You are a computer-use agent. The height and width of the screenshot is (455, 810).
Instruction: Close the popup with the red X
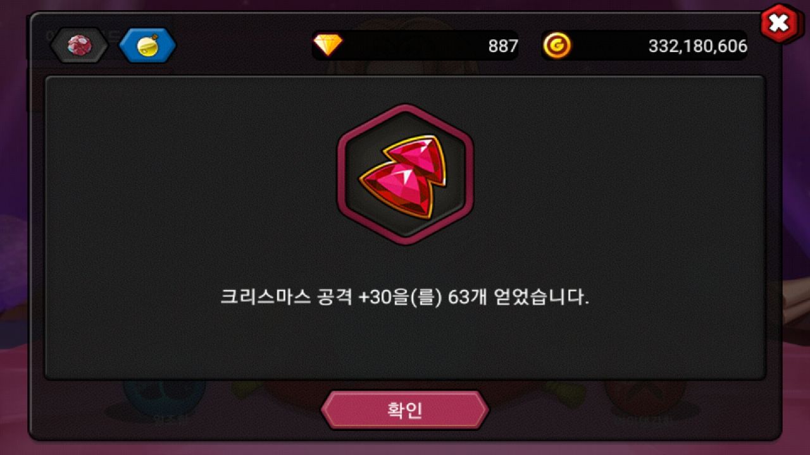(780, 24)
